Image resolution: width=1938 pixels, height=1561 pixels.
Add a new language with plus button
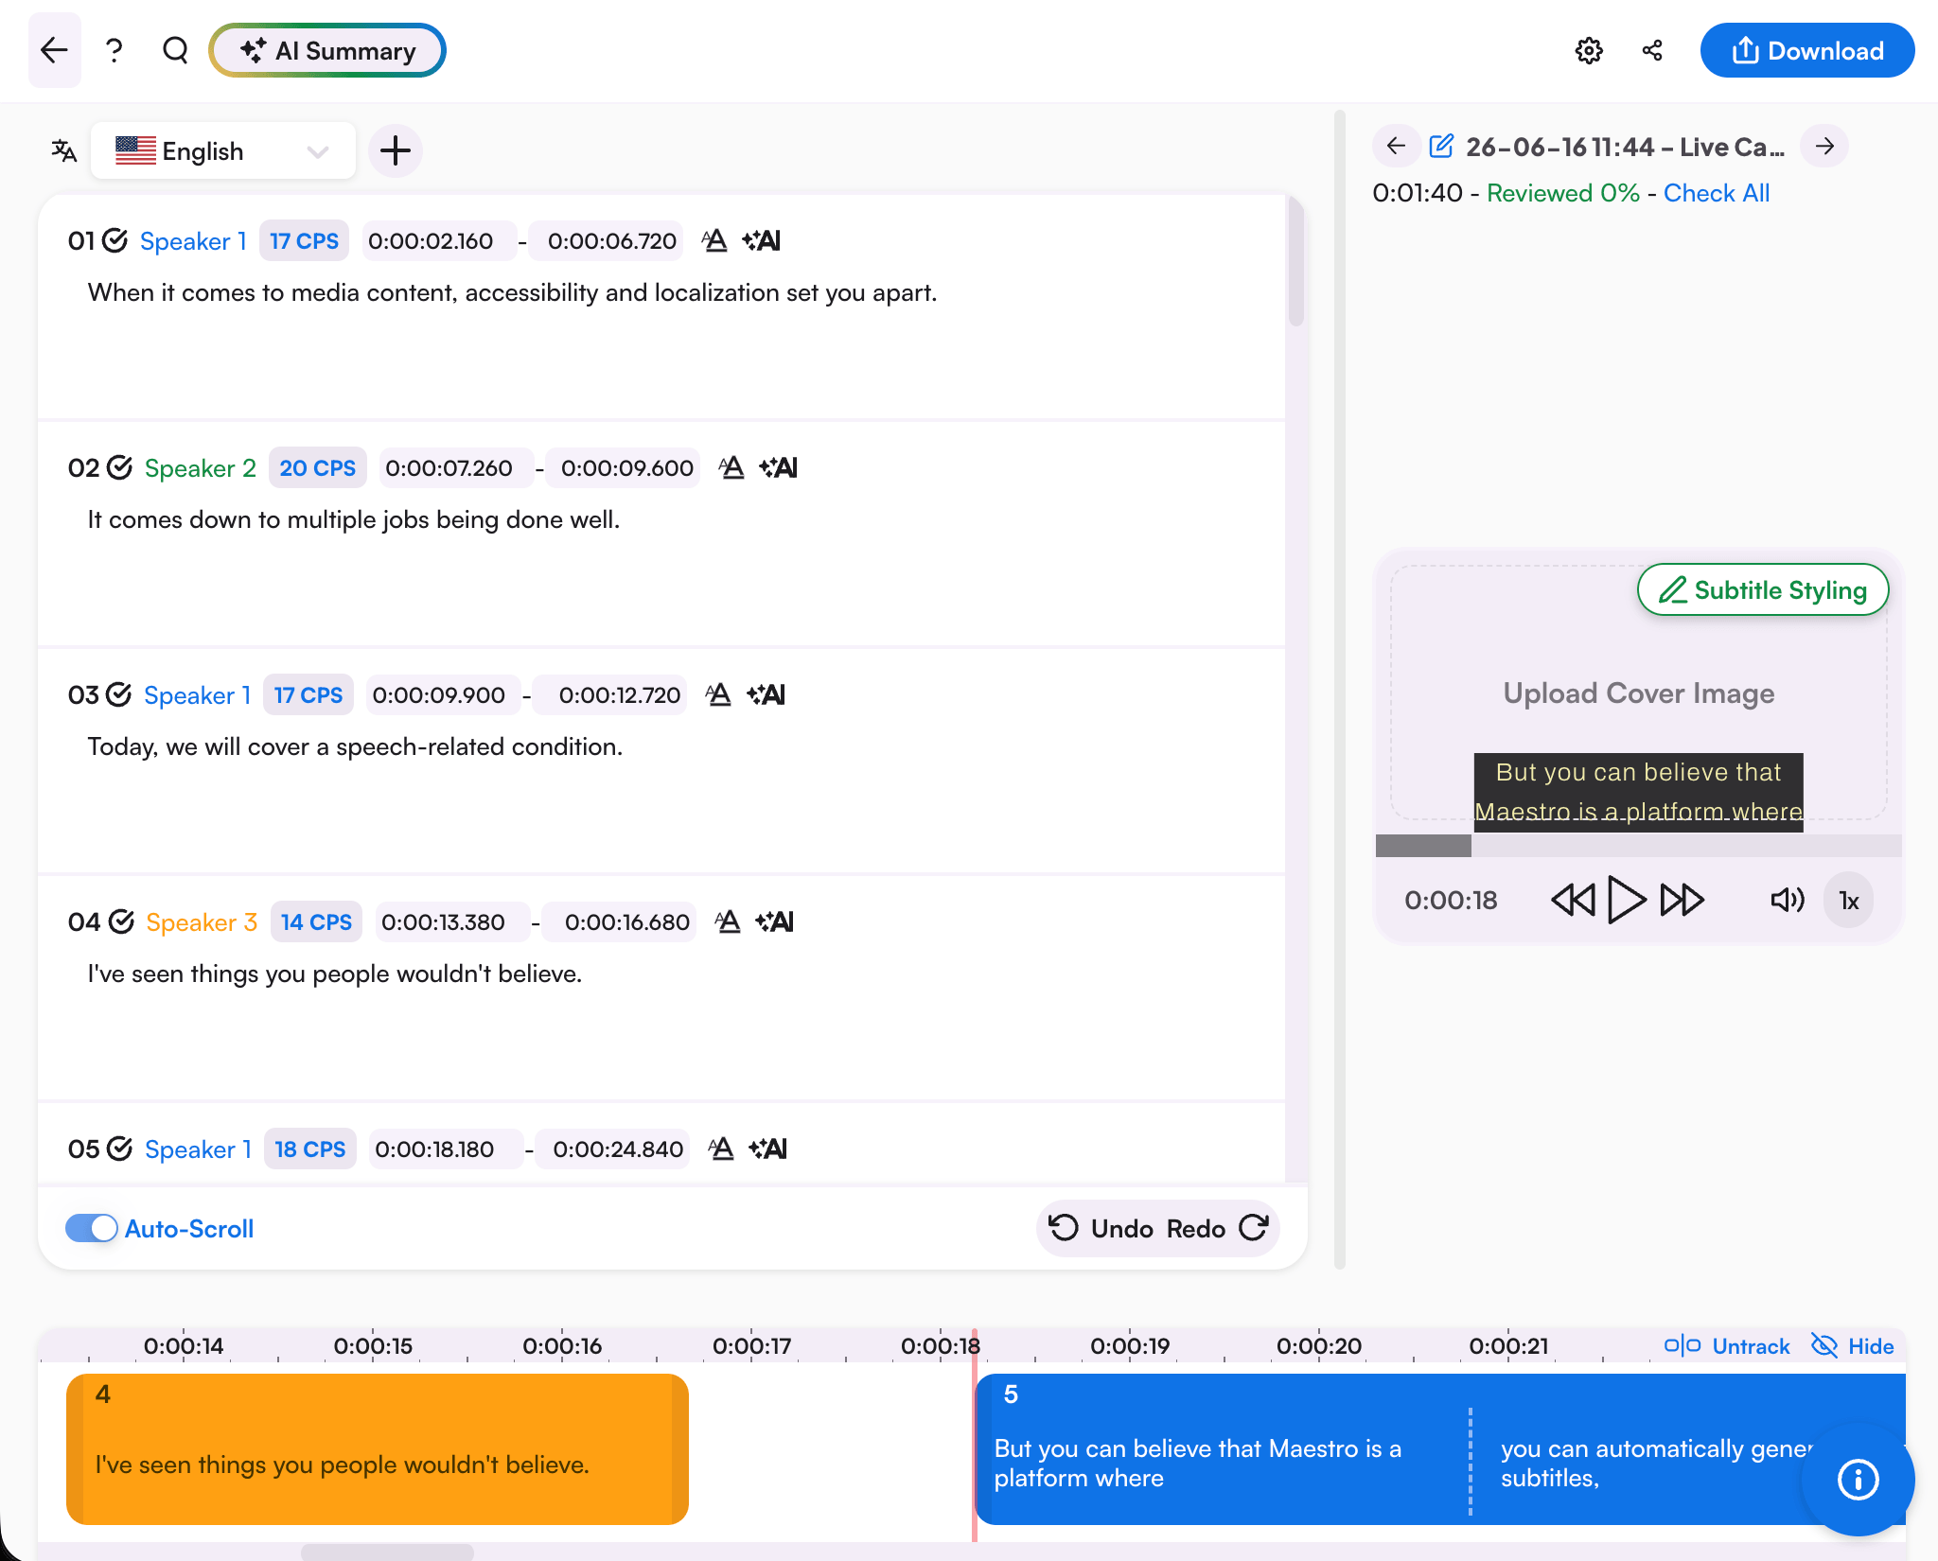pos(395,150)
